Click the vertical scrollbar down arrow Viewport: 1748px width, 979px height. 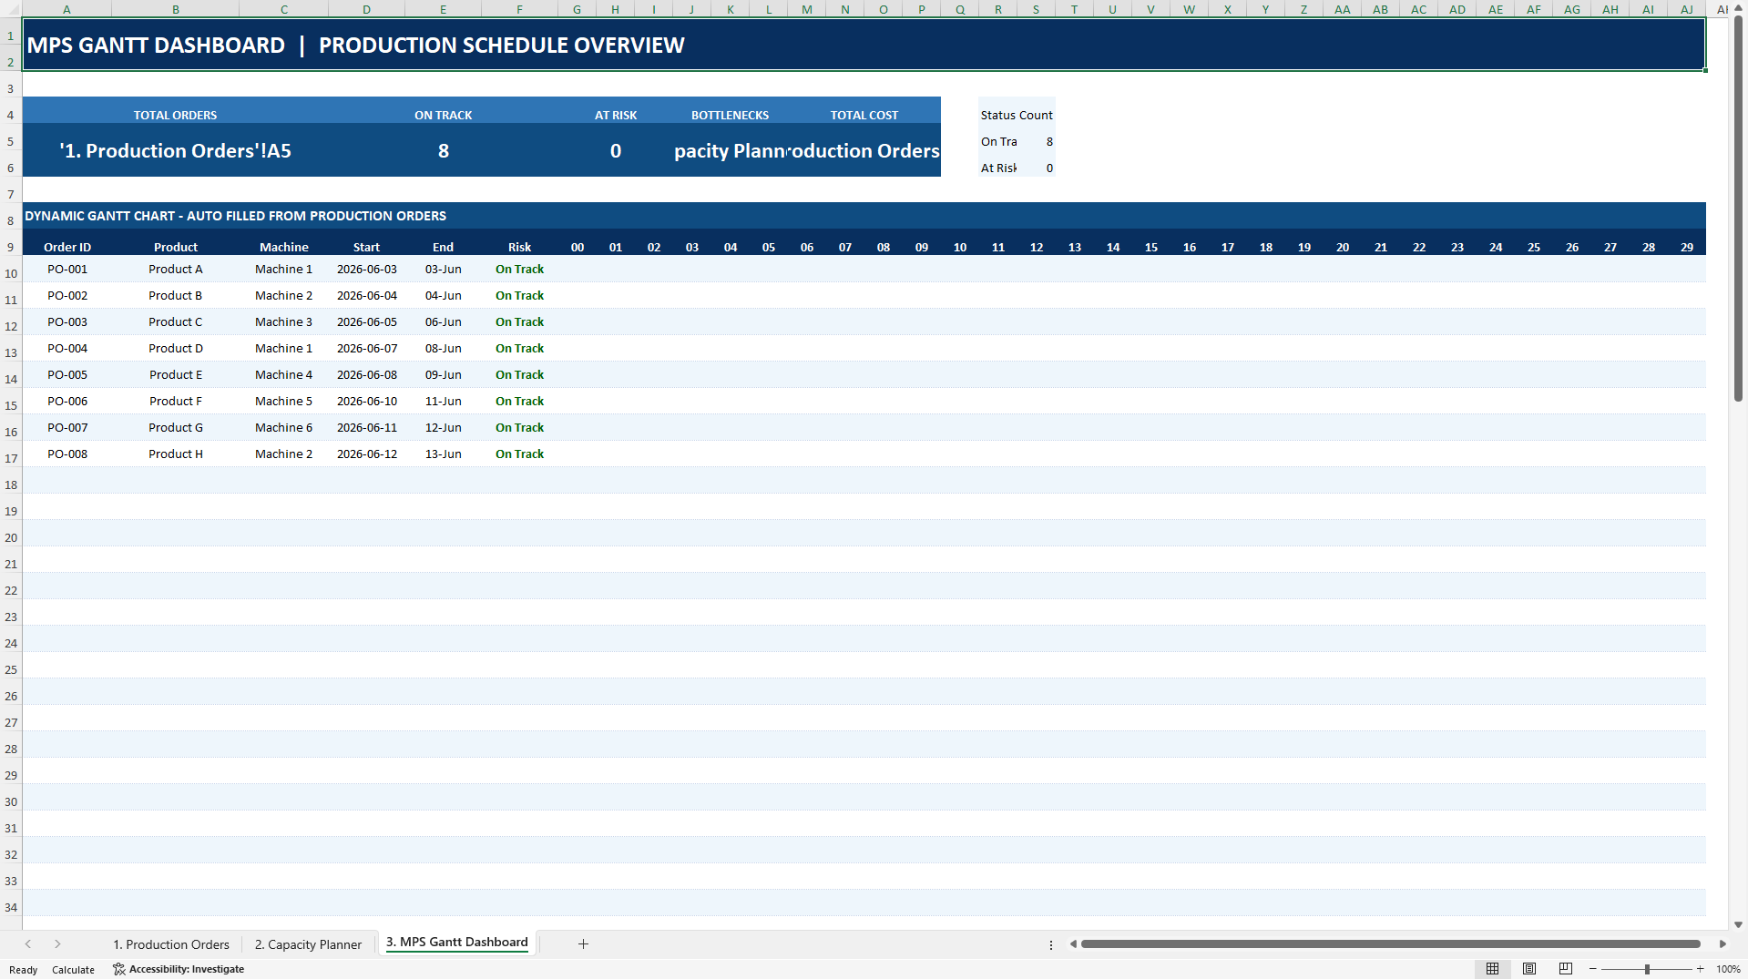pyautogui.click(x=1738, y=924)
